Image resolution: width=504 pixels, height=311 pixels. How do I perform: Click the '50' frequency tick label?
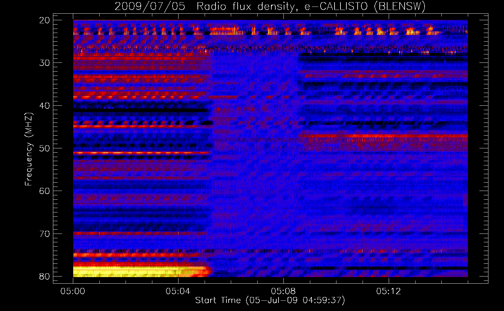(45, 148)
